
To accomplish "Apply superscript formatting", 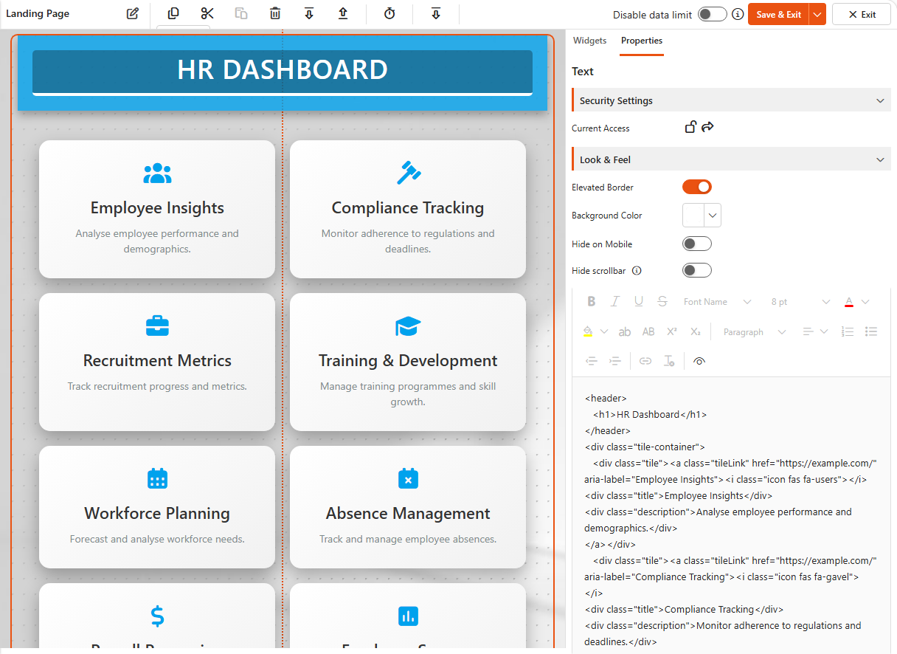I will tap(672, 331).
